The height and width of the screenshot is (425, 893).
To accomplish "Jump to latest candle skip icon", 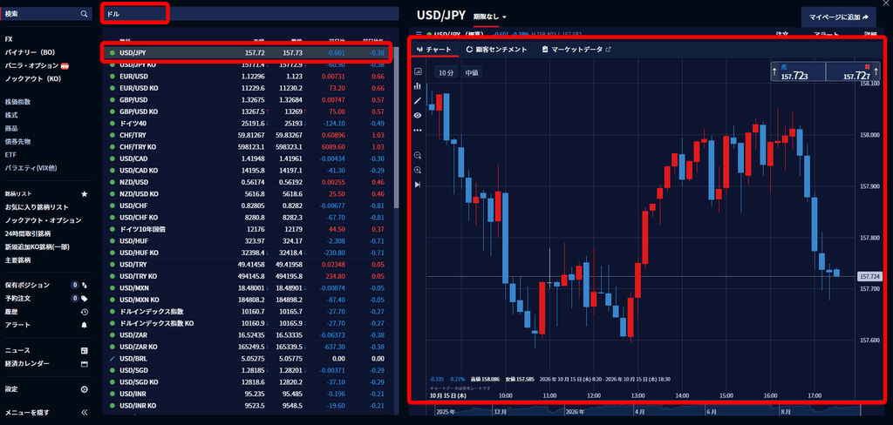I will (x=418, y=185).
